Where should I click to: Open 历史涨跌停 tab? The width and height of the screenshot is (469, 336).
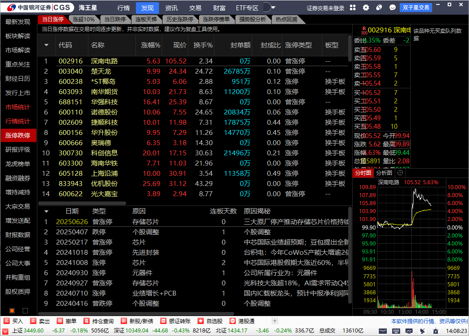[x=180, y=20]
